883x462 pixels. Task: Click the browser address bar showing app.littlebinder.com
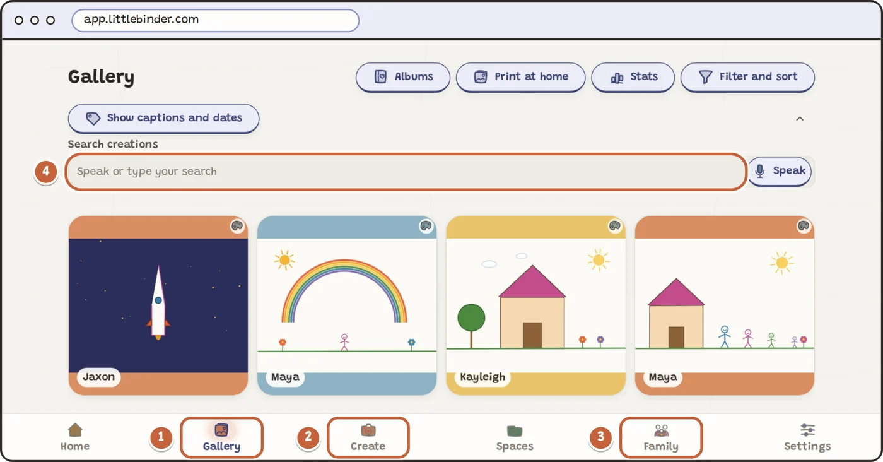[x=216, y=20]
